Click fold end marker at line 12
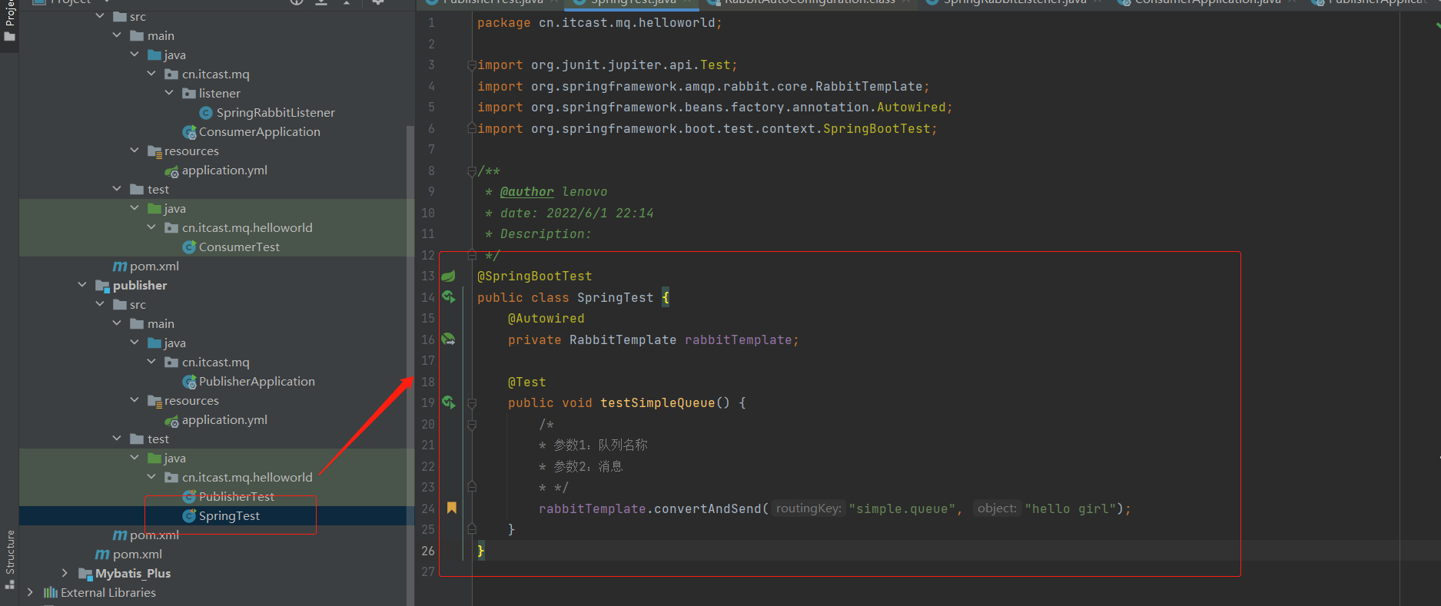Screen dimensions: 1441x606 coord(472,255)
